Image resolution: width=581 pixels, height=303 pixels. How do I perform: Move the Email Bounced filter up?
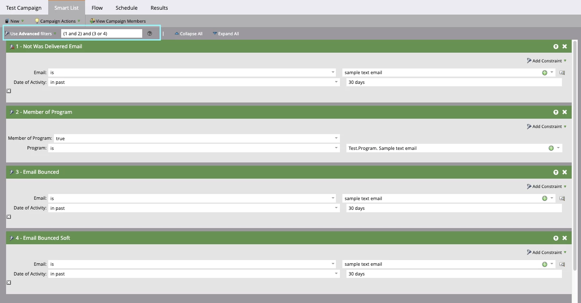pyautogui.click(x=556, y=172)
